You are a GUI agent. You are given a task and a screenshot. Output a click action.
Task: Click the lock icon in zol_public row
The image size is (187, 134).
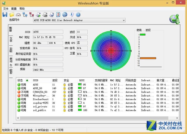click(x=64, y=110)
